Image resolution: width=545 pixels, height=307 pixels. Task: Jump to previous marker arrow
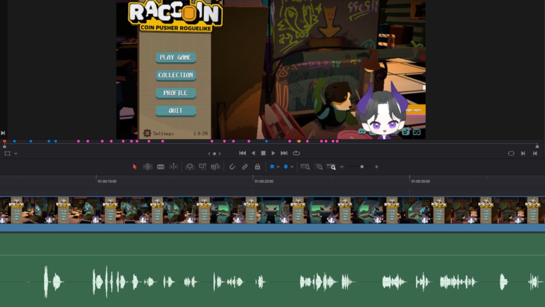(x=209, y=154)
